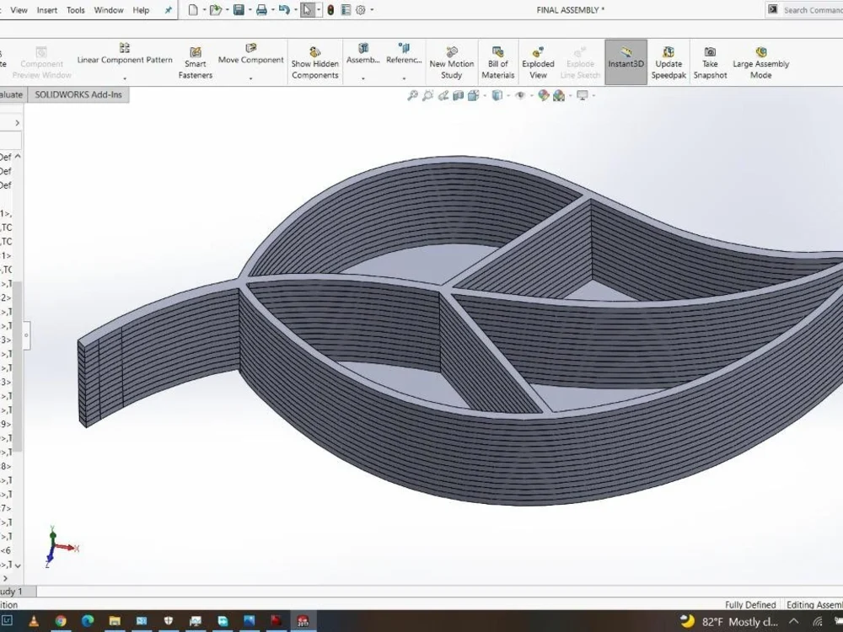Click the Undo arrow icon
Screen dimensions: 843x632
click(x=284, y=9)
